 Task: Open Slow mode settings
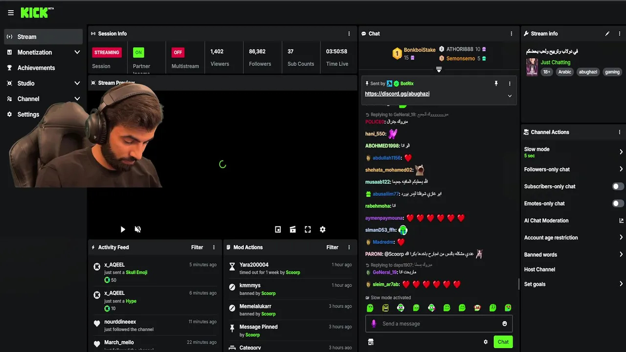[x=573, y=152]
